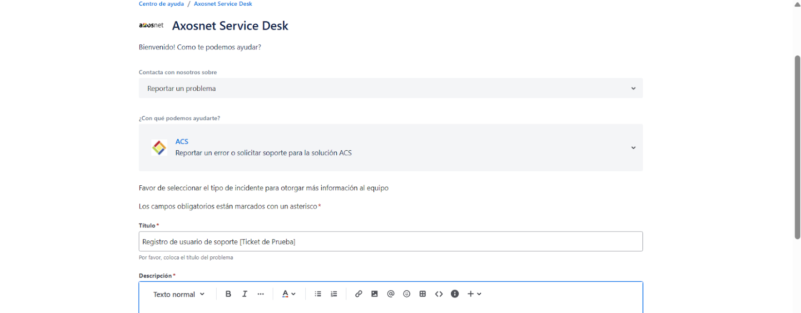Open the Reportar un problema dropdown
Viewport: 801px width, 313px height.
390,88
